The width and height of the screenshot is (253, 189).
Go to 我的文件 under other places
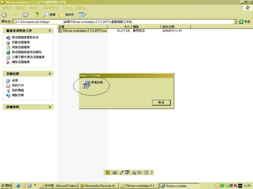(x=18, y=85)
